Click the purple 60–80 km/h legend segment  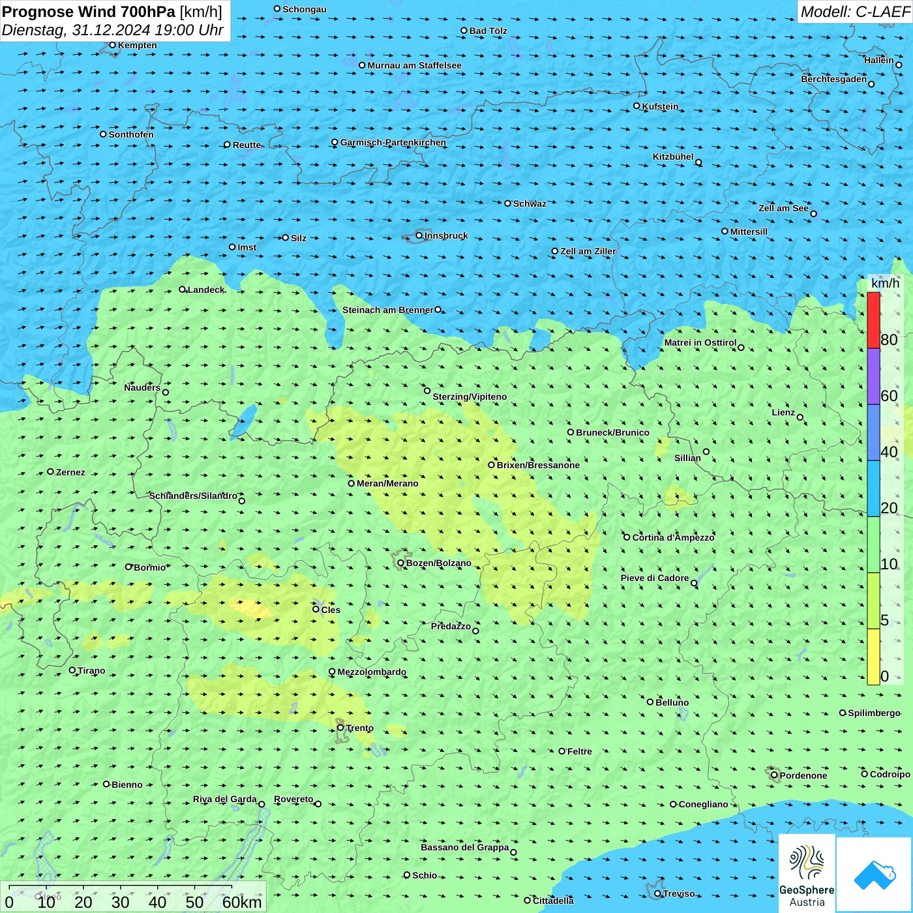(x=873, y=376)
